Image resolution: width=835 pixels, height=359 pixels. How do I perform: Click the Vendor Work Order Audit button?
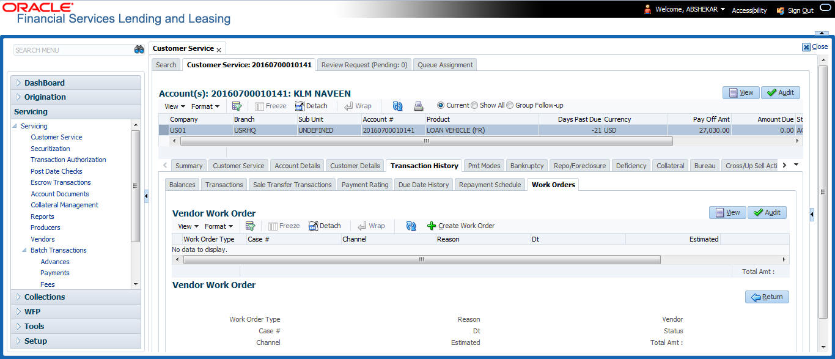pyautogui.click(x=767, y=212)
